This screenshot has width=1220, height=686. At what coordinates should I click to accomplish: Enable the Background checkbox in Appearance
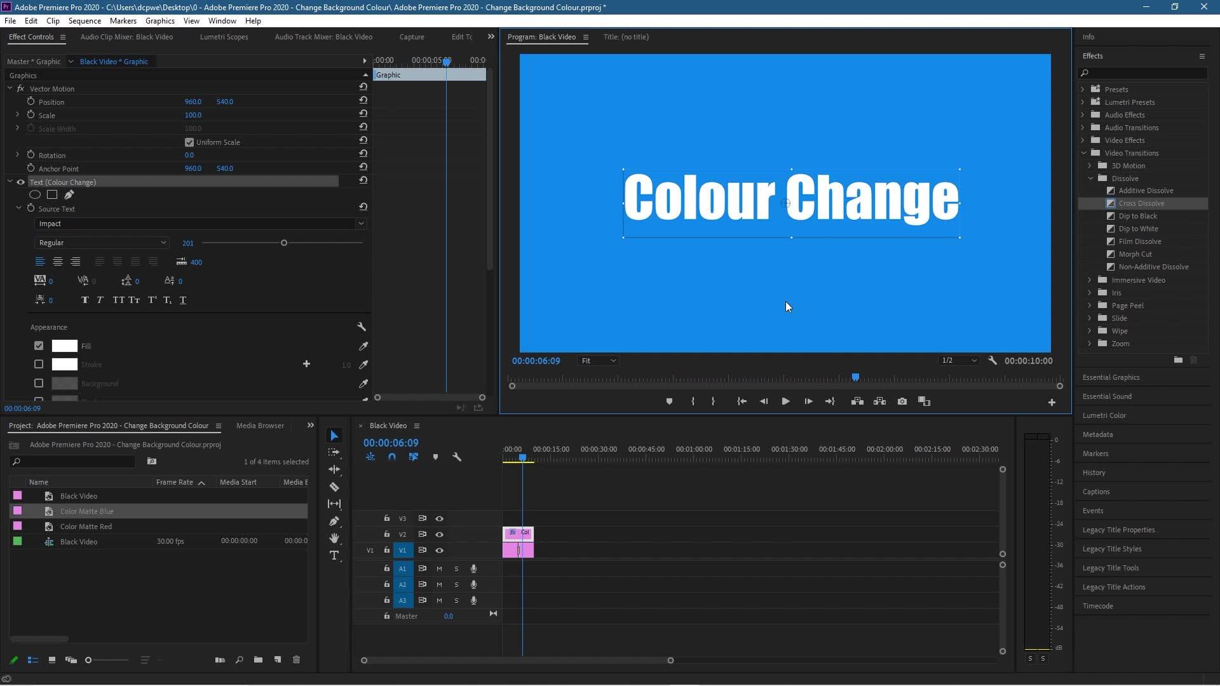pyautogui.click(x=39, y=384)
